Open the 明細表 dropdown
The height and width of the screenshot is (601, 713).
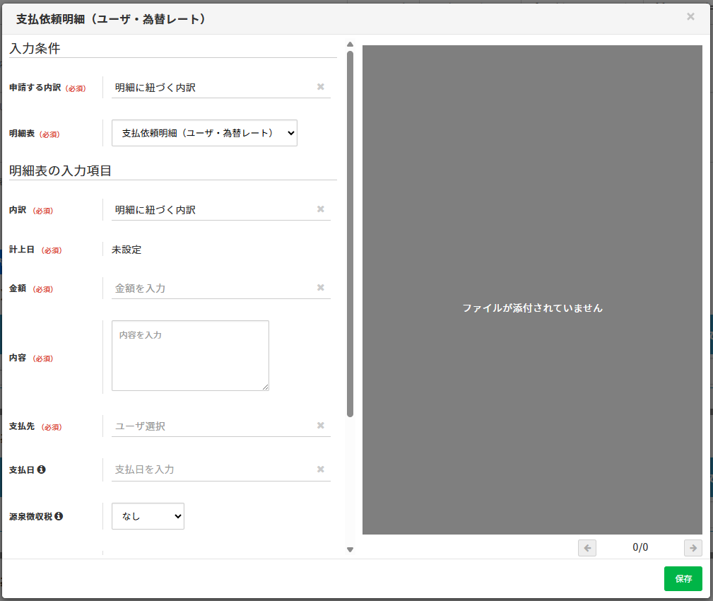[x=204, y=133]
